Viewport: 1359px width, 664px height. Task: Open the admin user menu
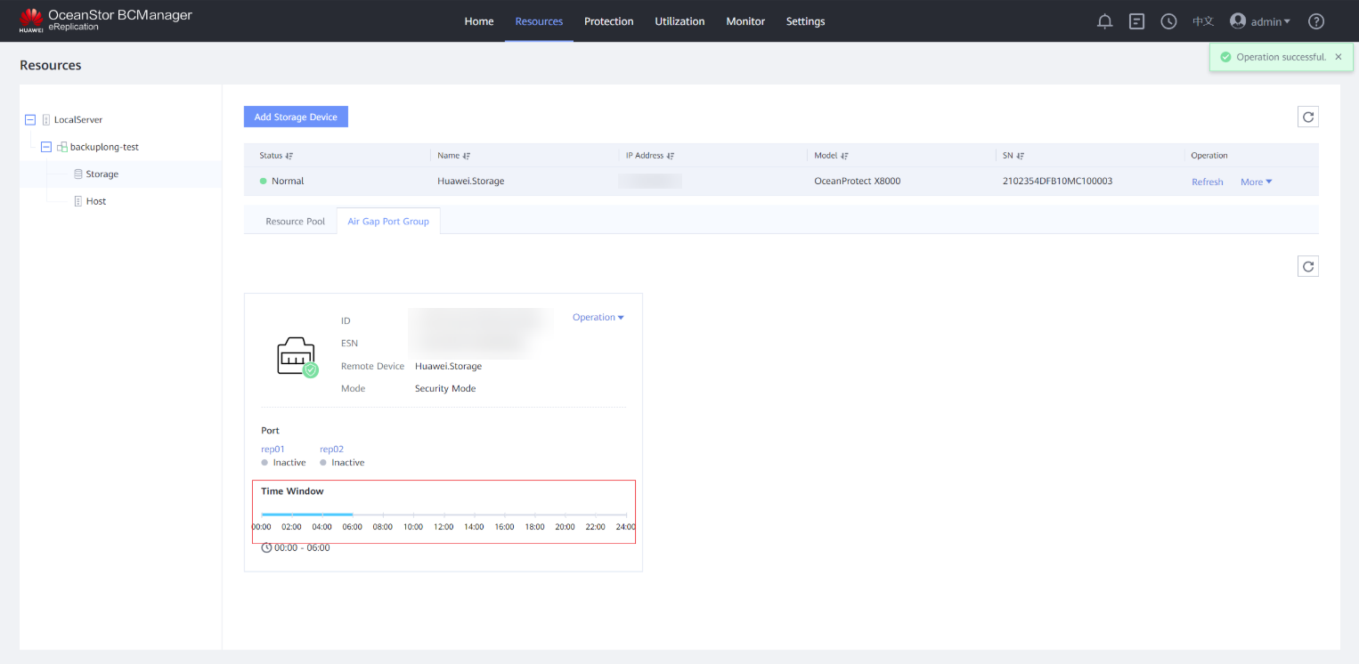tap(1260, 21)
